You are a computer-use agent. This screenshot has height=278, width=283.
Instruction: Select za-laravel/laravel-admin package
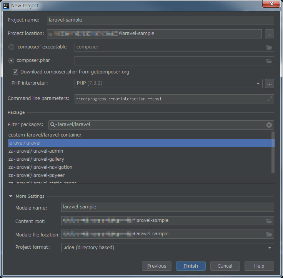pyautogui.click(x=140, y=151)
